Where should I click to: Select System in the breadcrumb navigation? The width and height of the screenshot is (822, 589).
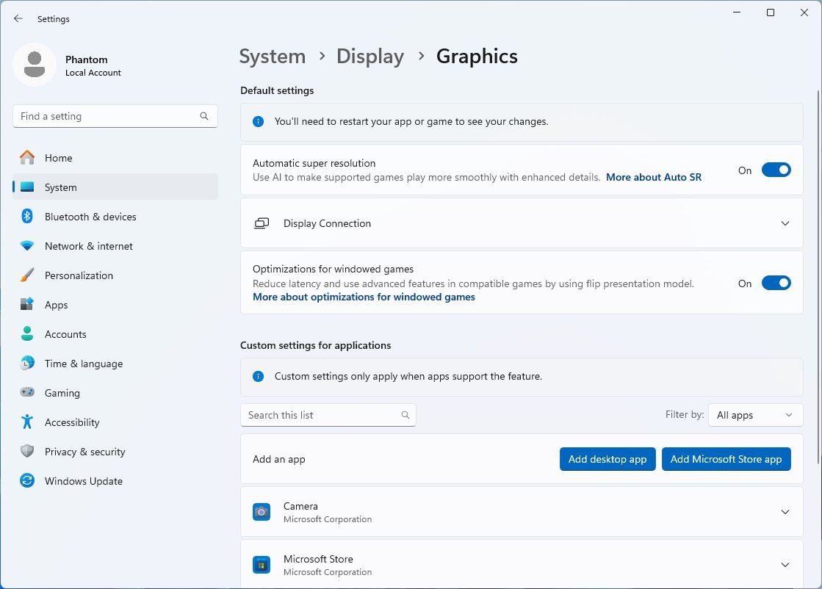272,56
